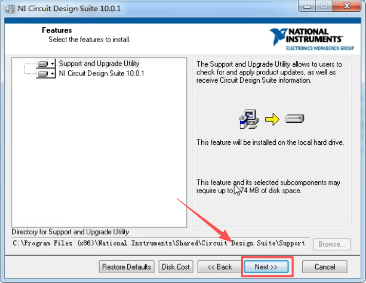The height and width of the screenshot is (283, 366).
Task: Click the yellow arrow icon in description
Action: [272, 119]
